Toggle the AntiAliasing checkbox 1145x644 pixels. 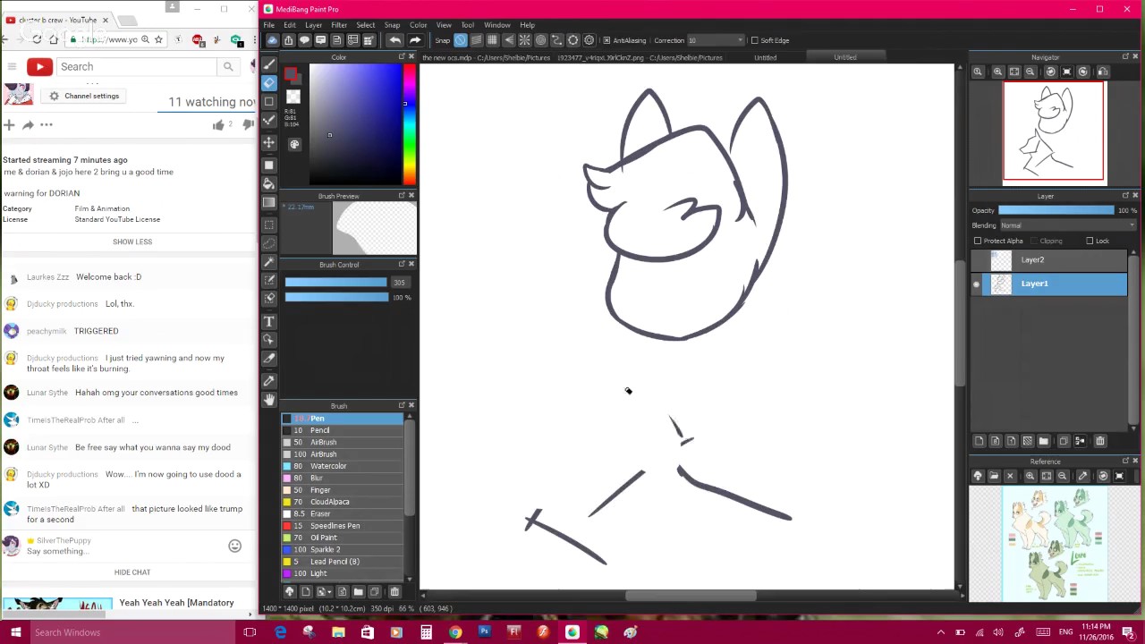606,40
